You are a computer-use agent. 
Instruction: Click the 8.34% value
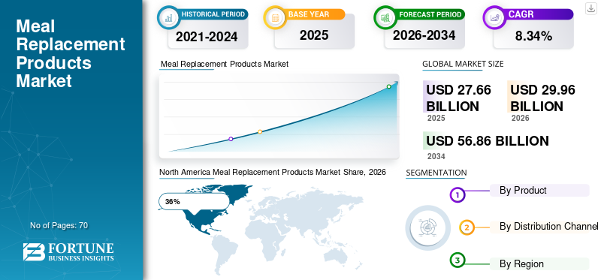click(533, 36)
